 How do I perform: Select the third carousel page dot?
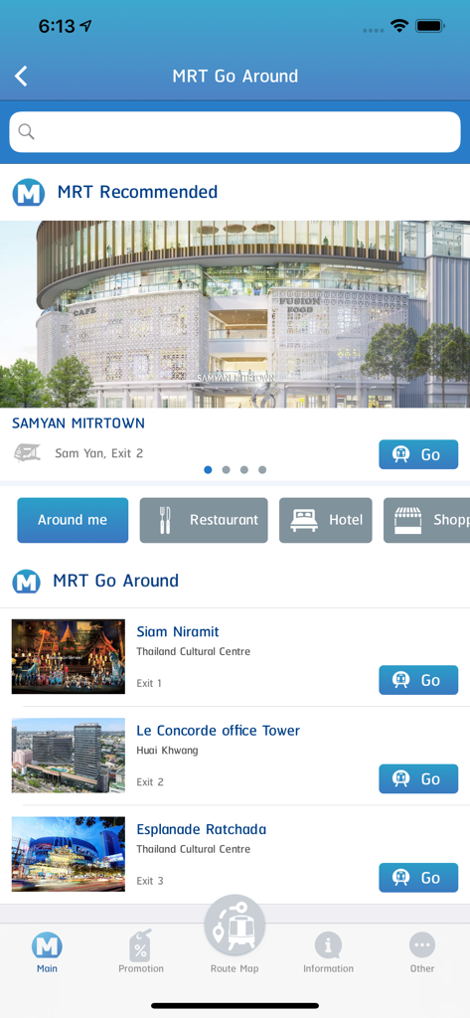click(244, 469)
